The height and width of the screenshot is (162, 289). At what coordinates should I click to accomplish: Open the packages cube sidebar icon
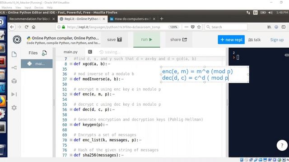pyautogui.click(x=14, y=81)
